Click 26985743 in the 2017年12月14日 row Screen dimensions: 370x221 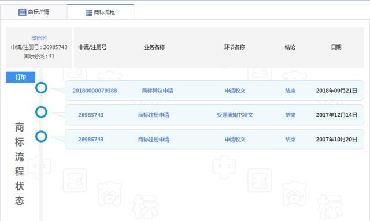click(91, 115)
